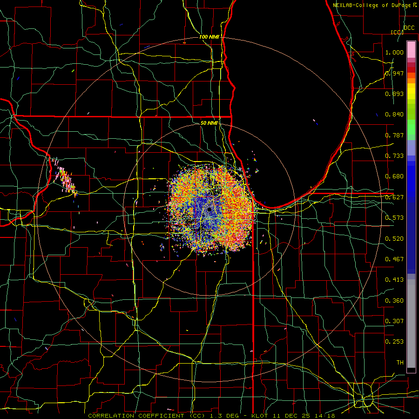Screen dimensions: 419x419
Task: Select the 0.253 scale value
Action: [394, 342]
